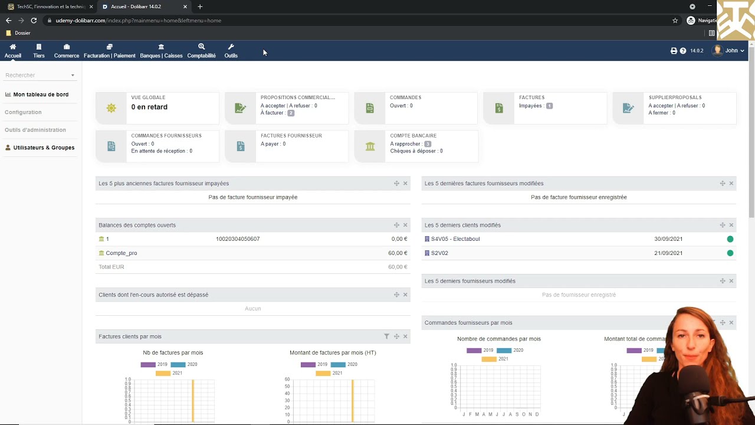Open the Comptabilité menu
The width and height of the screenshot is (755, 425).
202,51
